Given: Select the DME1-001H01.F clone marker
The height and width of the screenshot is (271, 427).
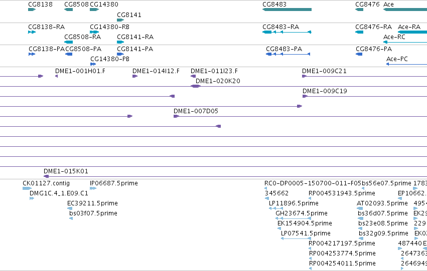Looking at the screenshot, I should point(56,76).
